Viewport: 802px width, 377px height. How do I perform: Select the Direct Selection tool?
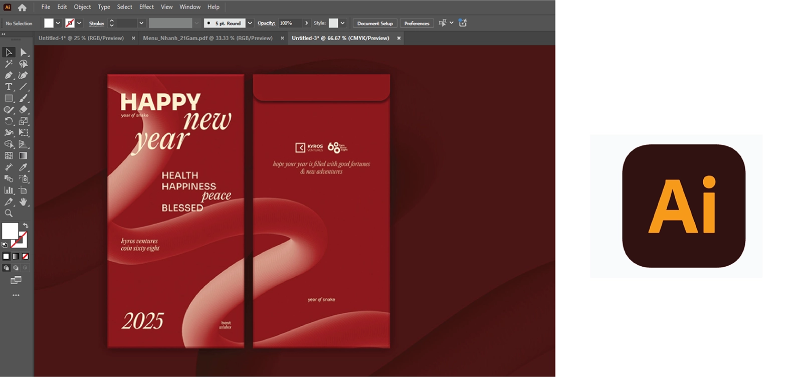click(x=23, y=52)
